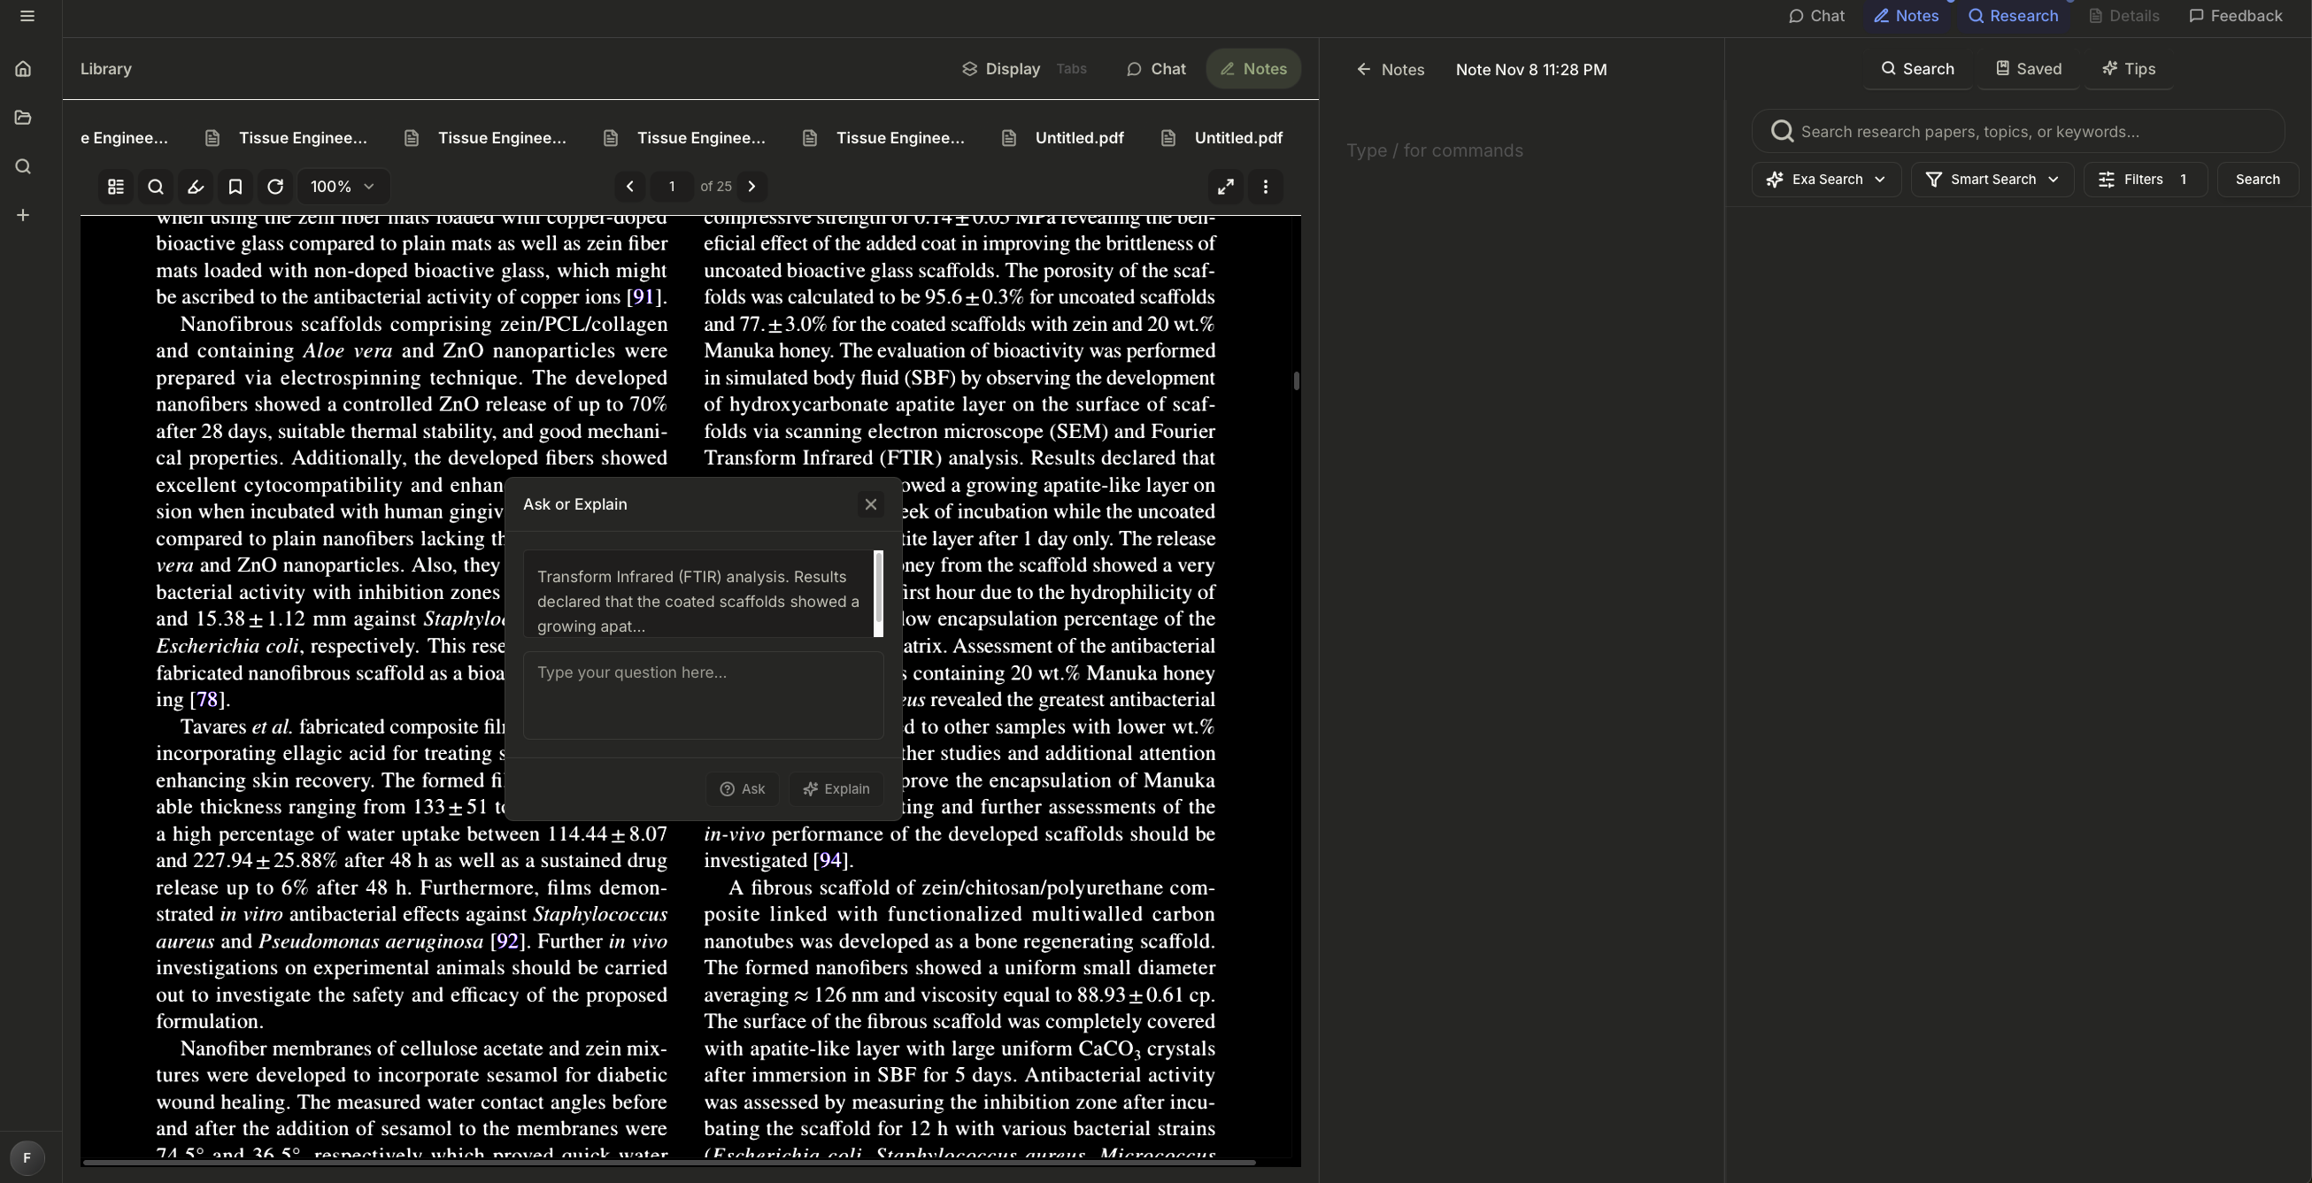Open the document outline view icon
2312x1183 pixels.
point(115,187)
